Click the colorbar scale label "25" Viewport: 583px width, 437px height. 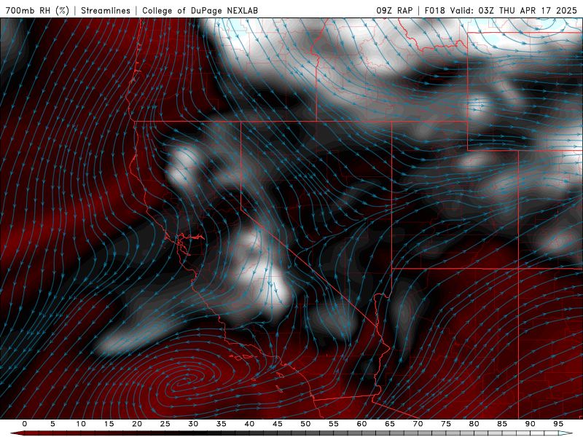tap(165, 424)
